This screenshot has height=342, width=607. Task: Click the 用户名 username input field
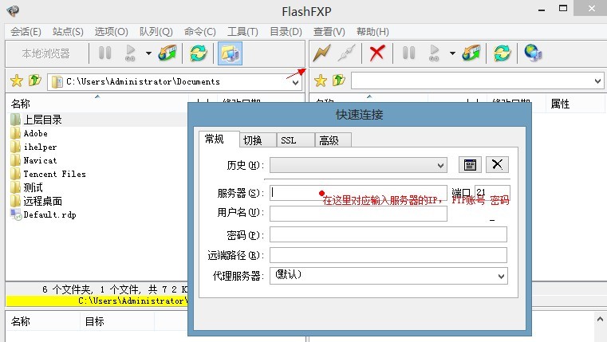[358, 213]
